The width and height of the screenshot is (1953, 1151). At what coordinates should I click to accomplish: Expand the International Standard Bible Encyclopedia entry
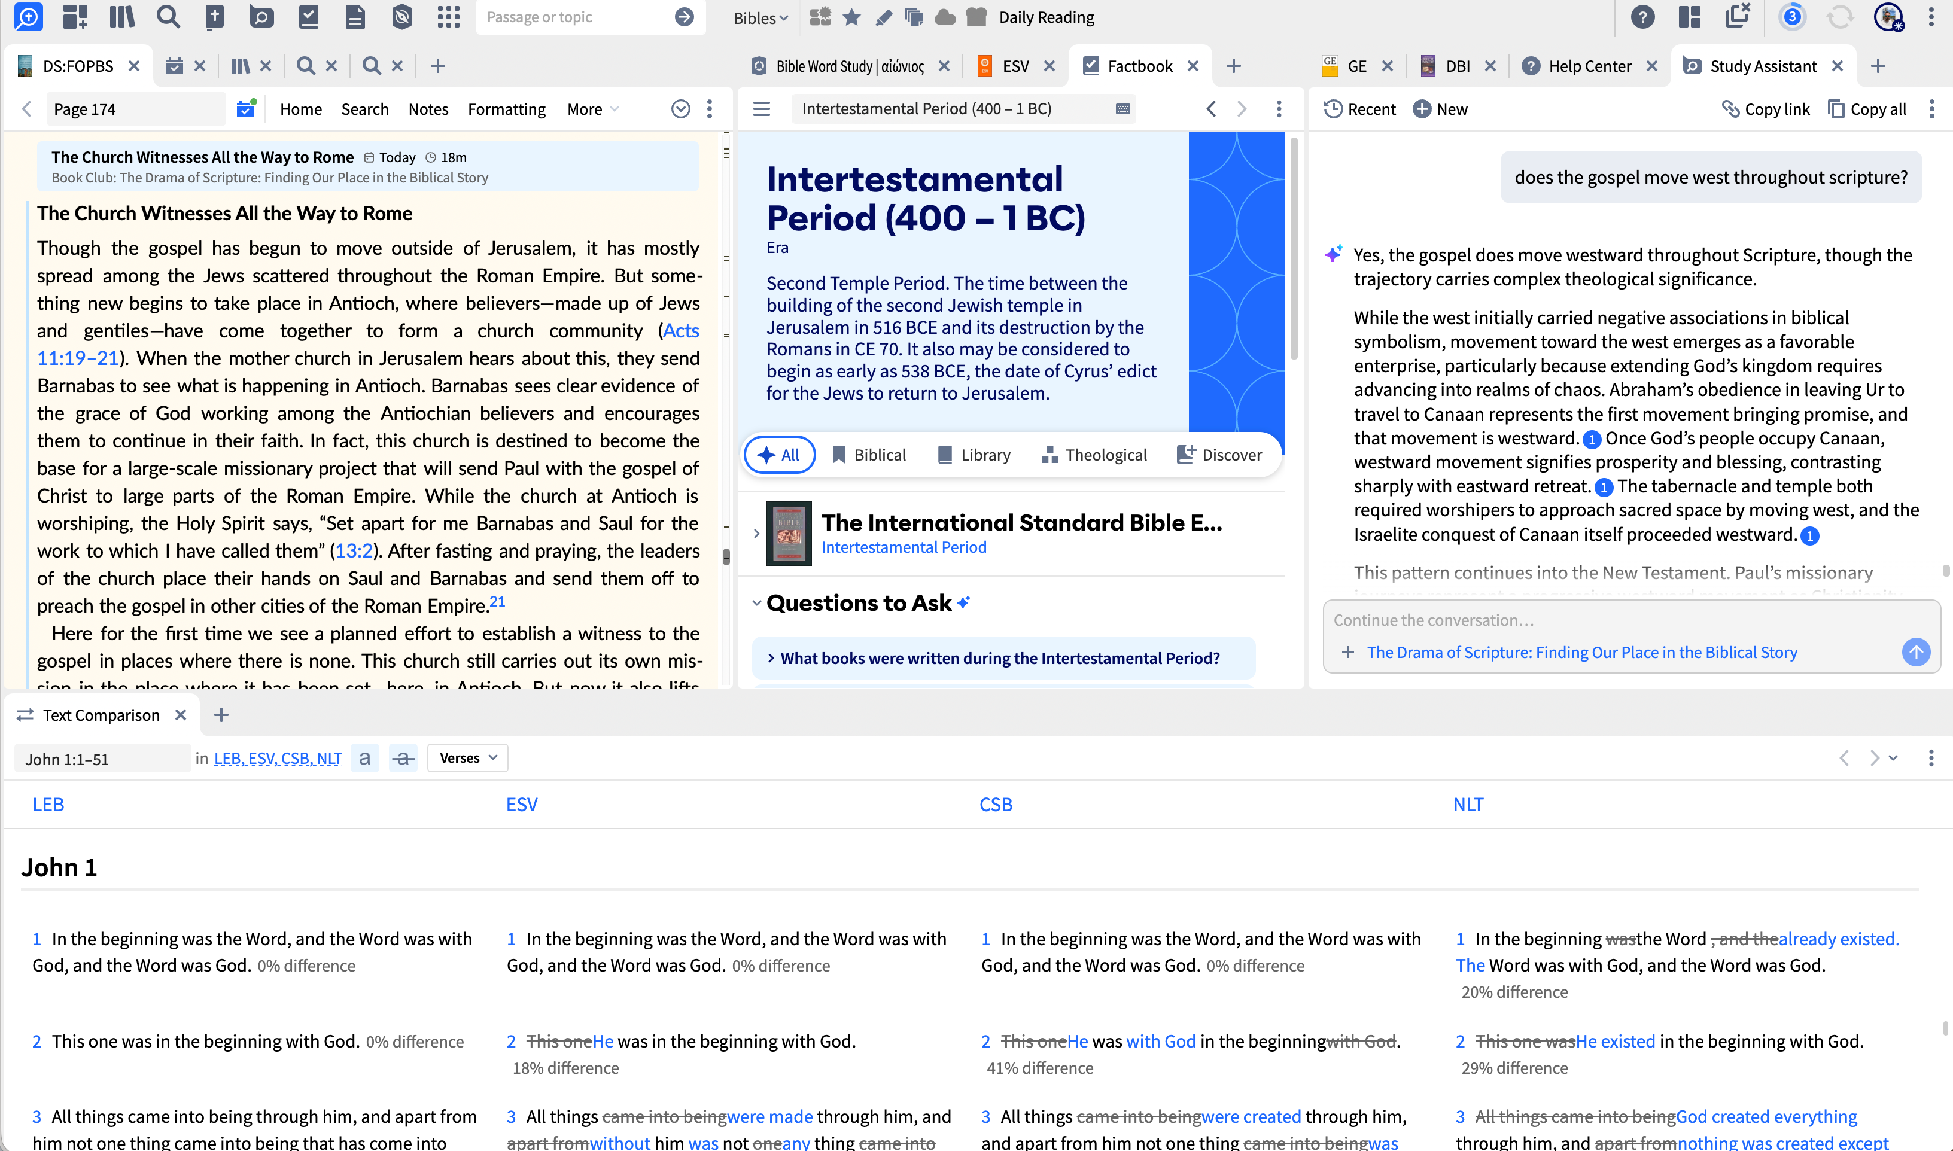(756, 534)
